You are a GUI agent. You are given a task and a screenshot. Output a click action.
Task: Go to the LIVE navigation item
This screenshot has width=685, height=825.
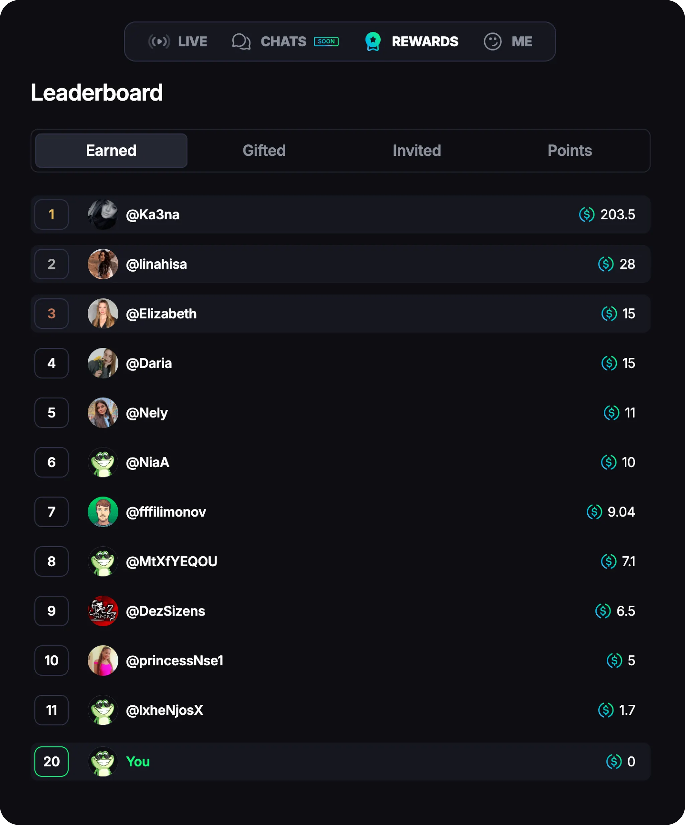point(192,41)
